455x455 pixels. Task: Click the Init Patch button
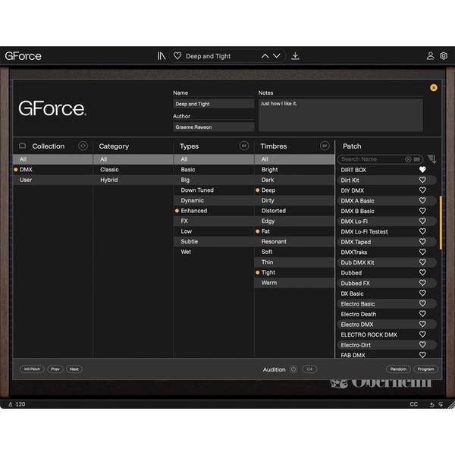click(32, 369)
